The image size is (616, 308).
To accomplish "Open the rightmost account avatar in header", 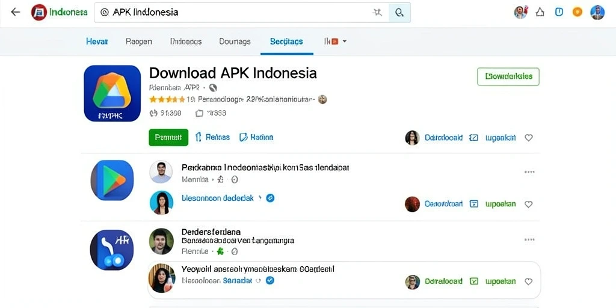I will 597,12.
